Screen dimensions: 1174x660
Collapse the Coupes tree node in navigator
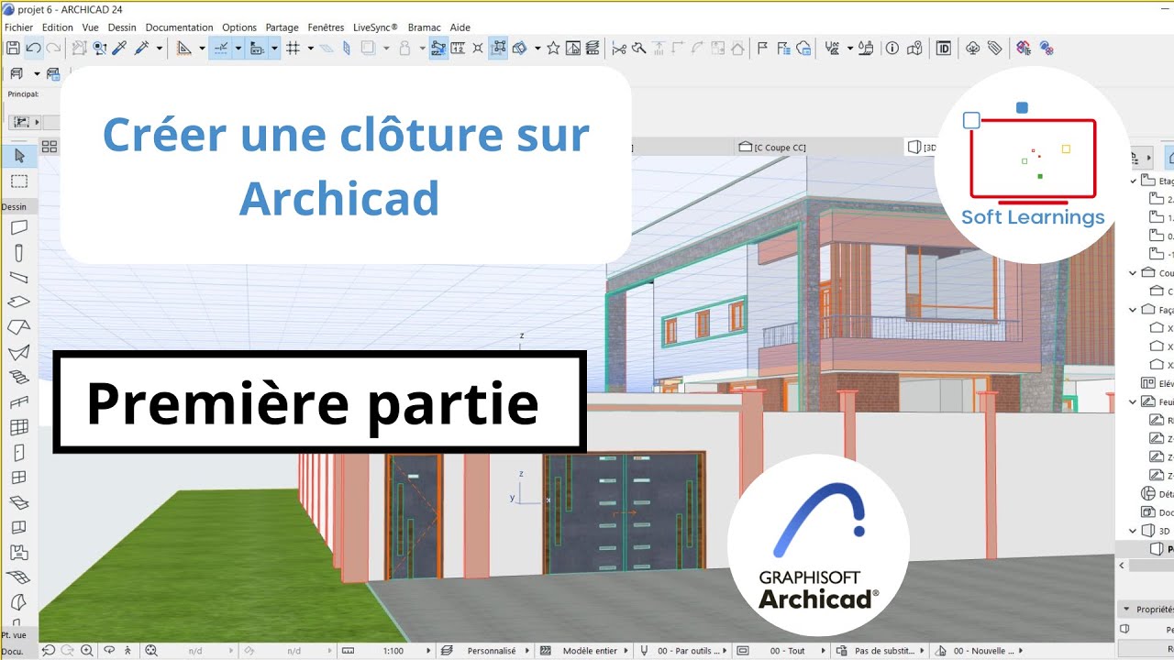click(1135, 273)
